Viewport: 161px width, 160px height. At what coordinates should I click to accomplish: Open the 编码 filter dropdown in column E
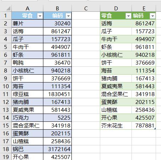click(x=152, y=16)
